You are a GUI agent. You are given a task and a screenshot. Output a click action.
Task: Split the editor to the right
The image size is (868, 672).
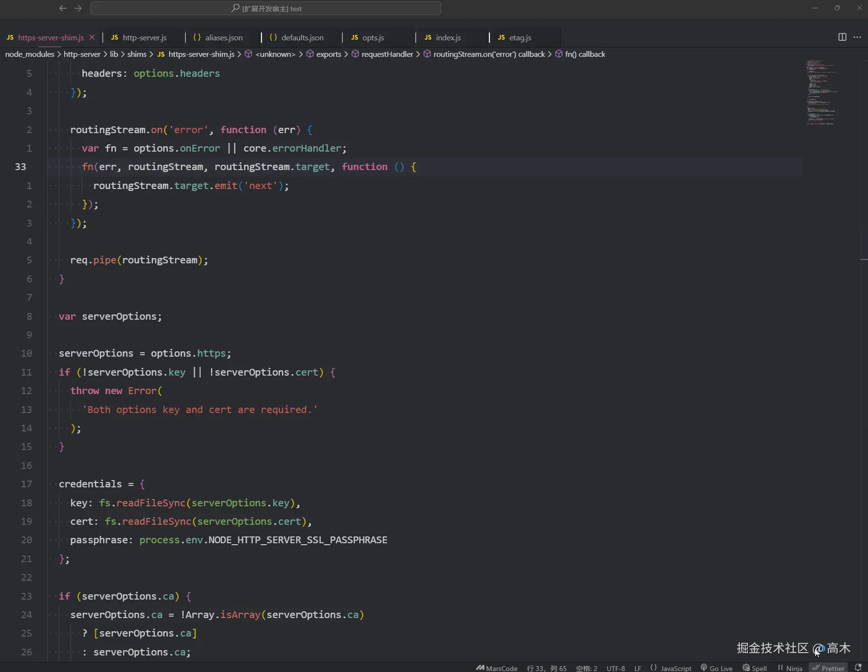pos(842,37)
